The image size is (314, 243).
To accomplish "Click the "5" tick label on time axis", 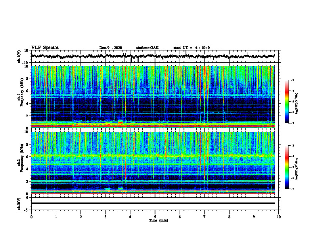I will tap(155, 217).
